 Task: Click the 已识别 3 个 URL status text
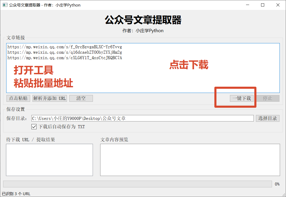[x=16, y=194]
